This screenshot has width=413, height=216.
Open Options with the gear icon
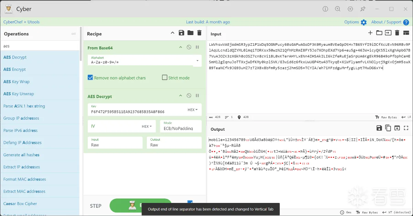(364, 22)
